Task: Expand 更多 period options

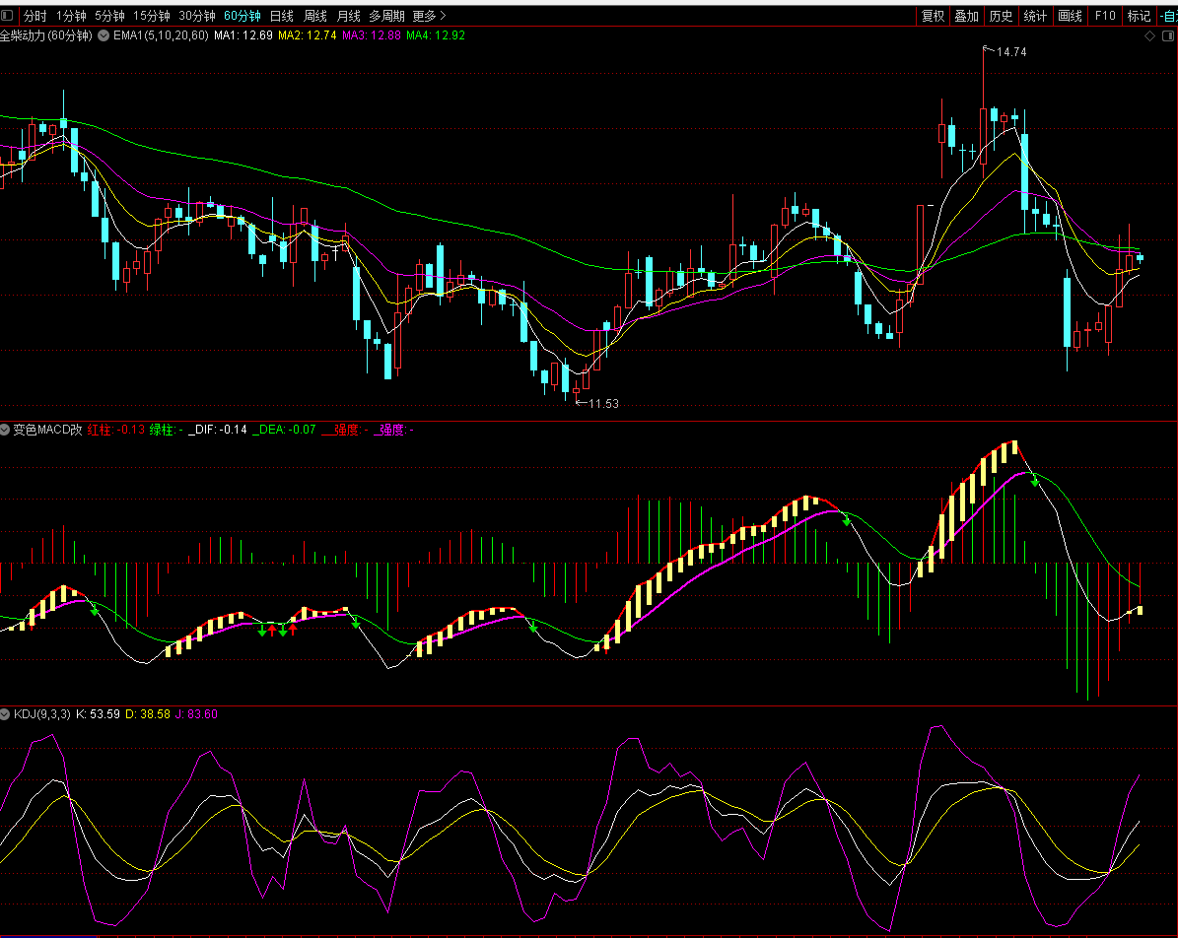Action: click(429, 16)
